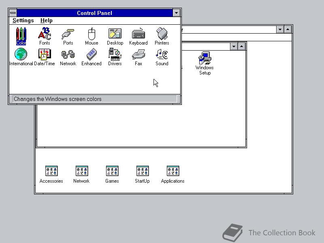Open the Fax icon
Viewport: 324px width, 243px height.
point(139,57)
